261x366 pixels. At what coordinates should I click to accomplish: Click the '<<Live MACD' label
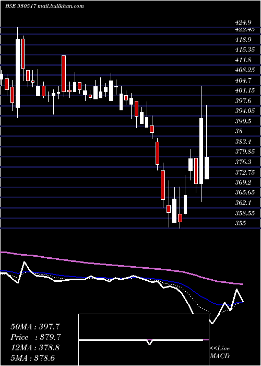[x=220, y=352]
